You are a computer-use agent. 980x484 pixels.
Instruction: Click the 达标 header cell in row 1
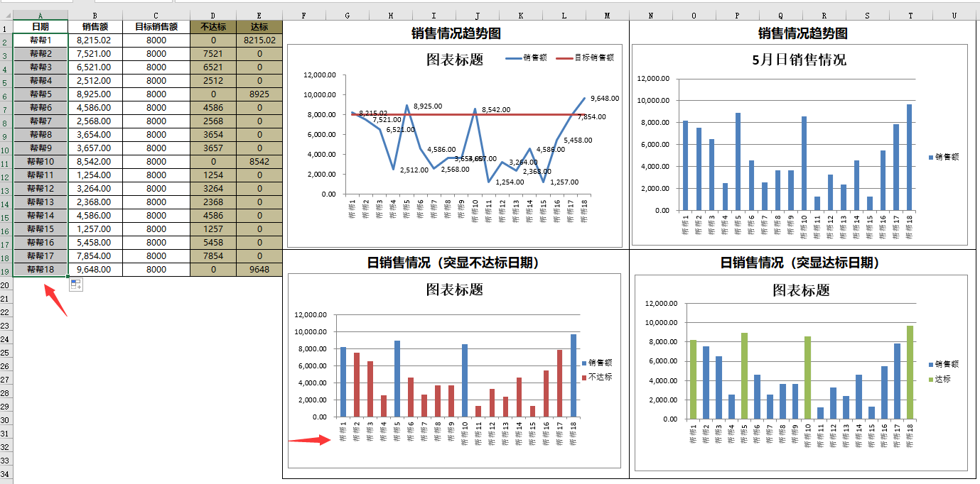point(259,27)
